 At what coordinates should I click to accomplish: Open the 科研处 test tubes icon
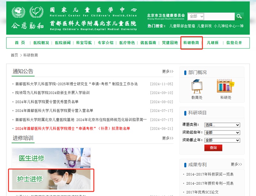(x=226, y=87)
